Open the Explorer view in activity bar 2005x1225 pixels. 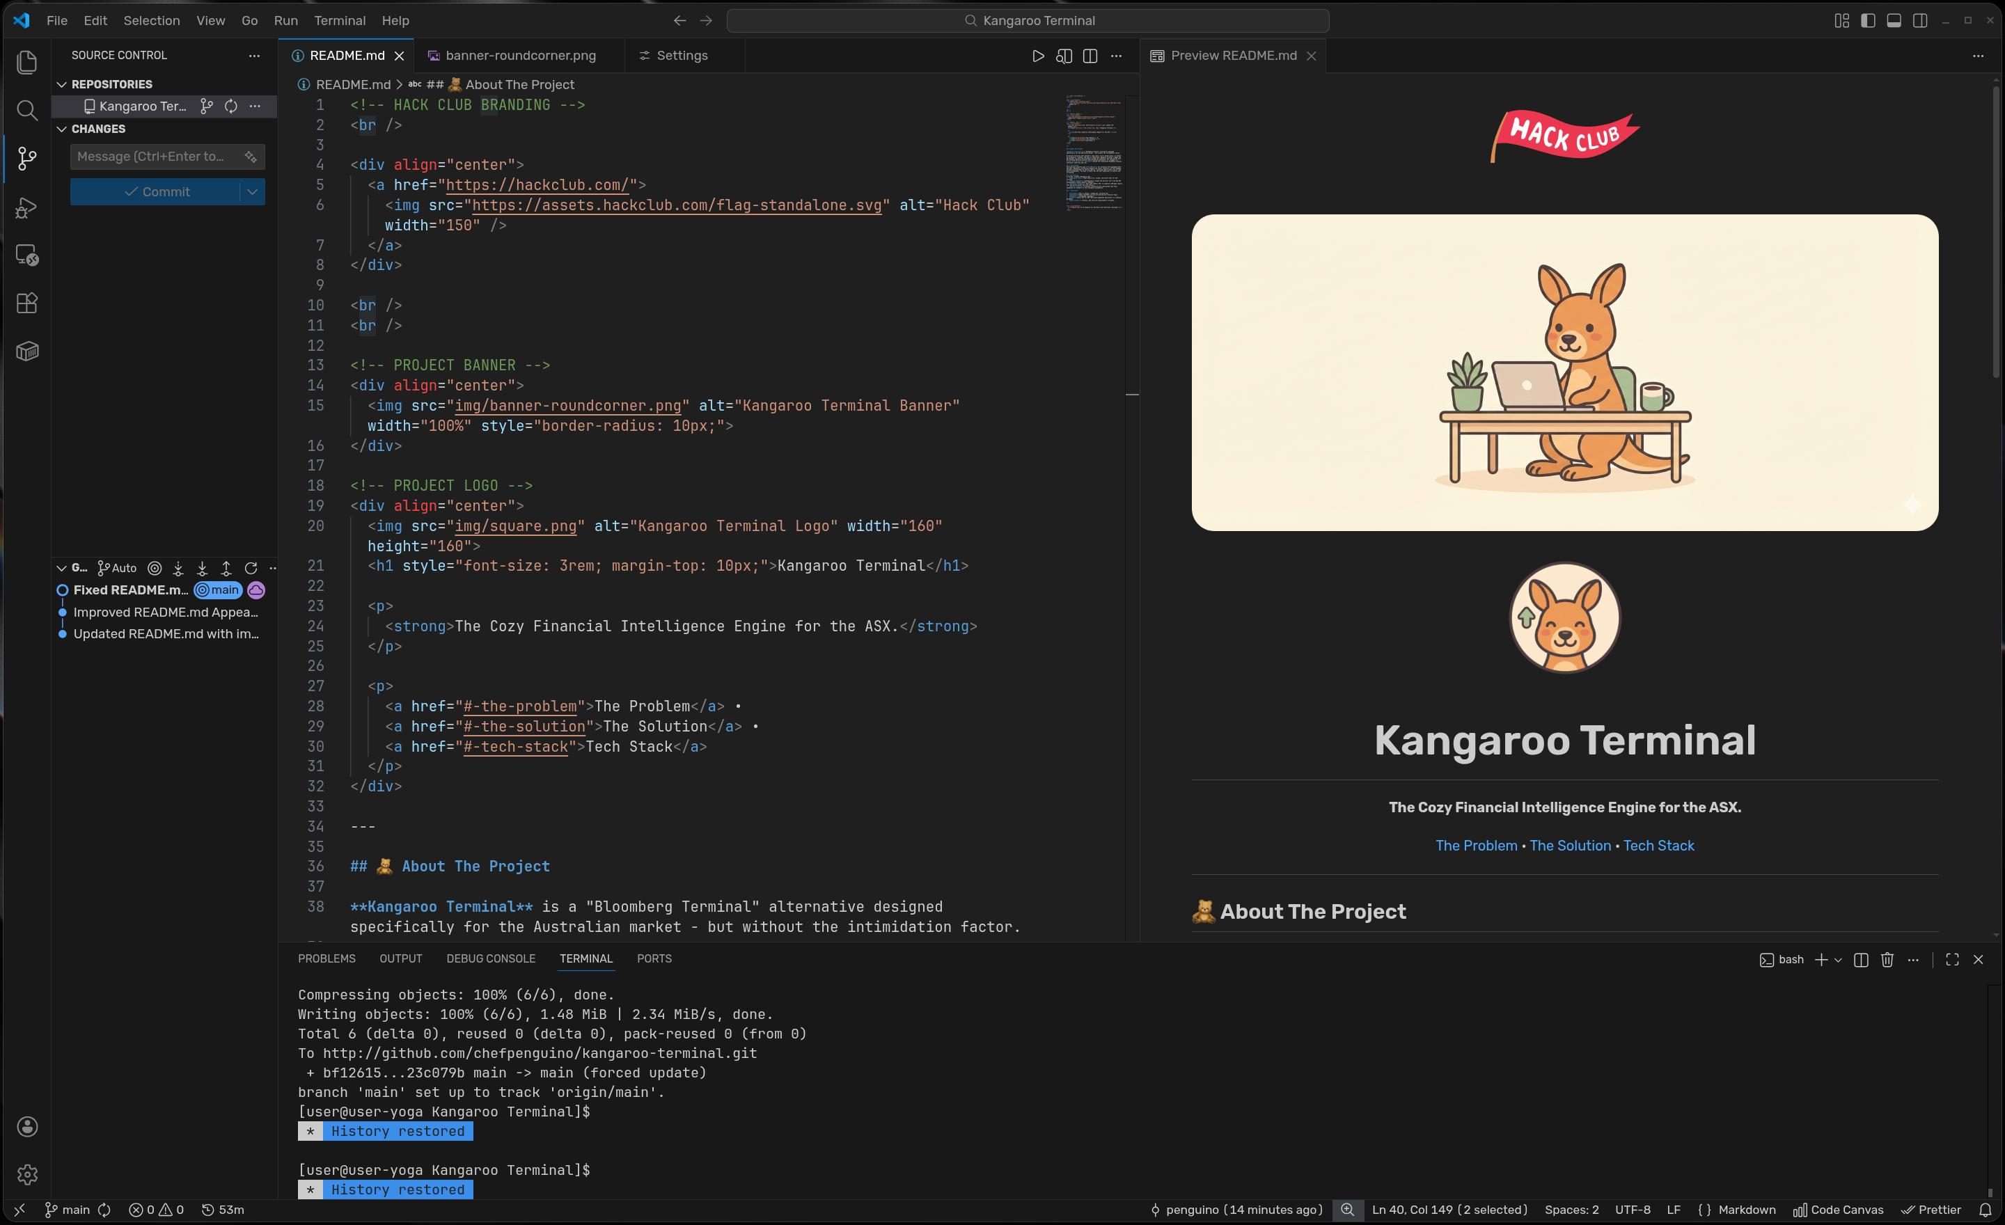tap(27, 63)
